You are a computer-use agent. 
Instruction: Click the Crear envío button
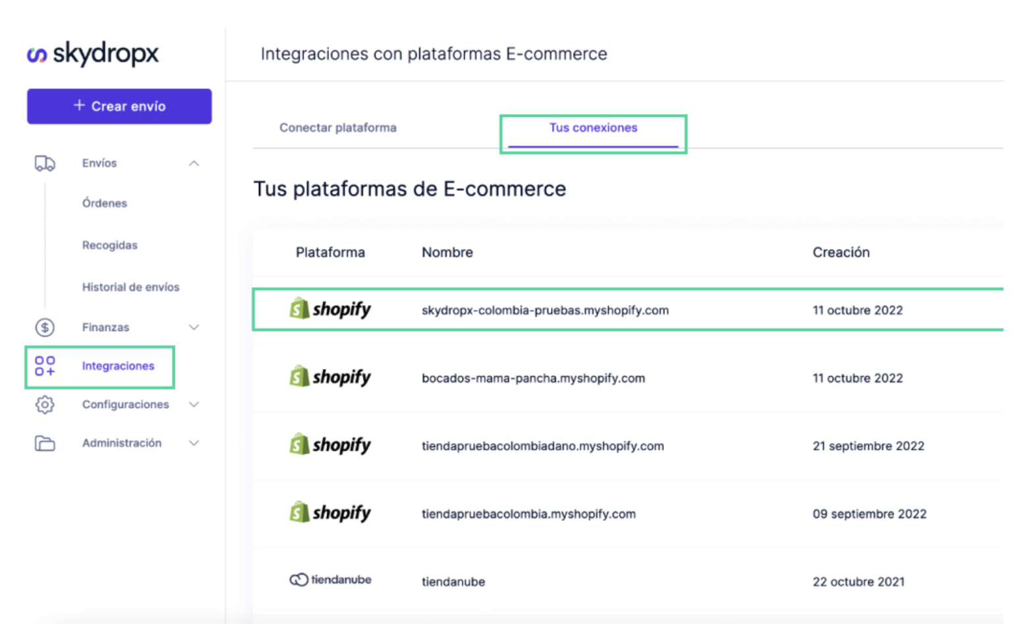tap(119, 105)
